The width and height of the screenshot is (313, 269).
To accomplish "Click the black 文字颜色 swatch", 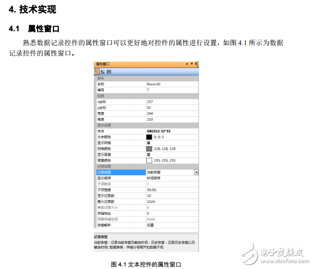I will coord(149,137).
